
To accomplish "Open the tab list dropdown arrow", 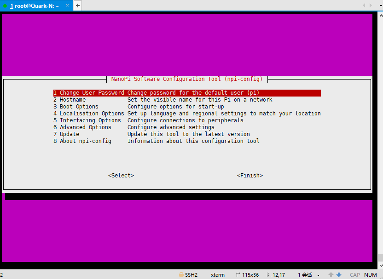I will [x=380, y=6].
